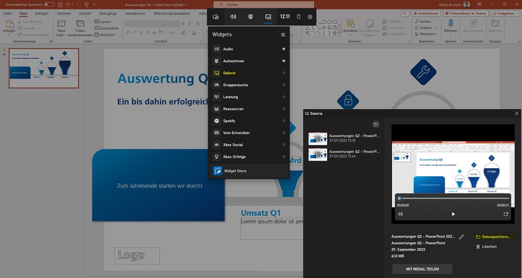
Task: Play the video in the Galerie preview
Action: [453, 214]
